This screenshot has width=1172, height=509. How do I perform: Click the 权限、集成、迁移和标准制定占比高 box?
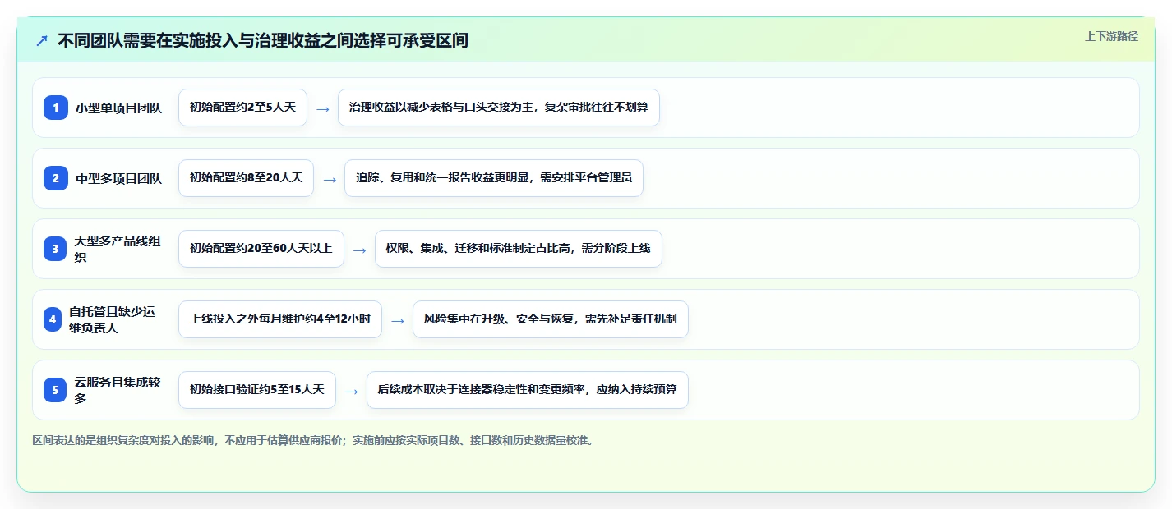coord(519,249)
